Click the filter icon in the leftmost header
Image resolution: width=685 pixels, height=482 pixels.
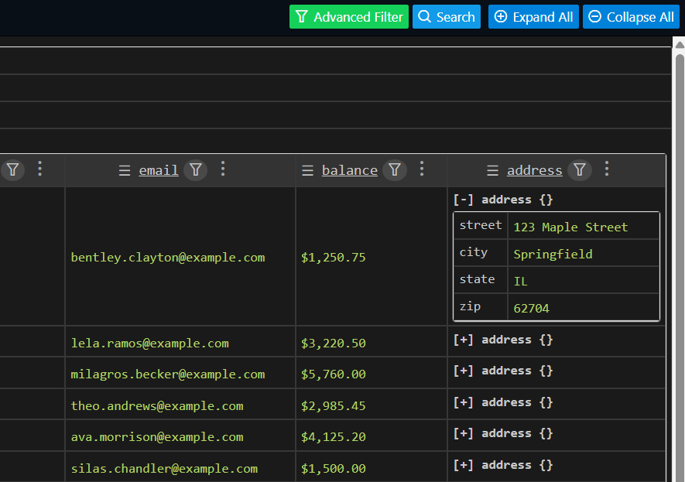(x=12, y=169)
